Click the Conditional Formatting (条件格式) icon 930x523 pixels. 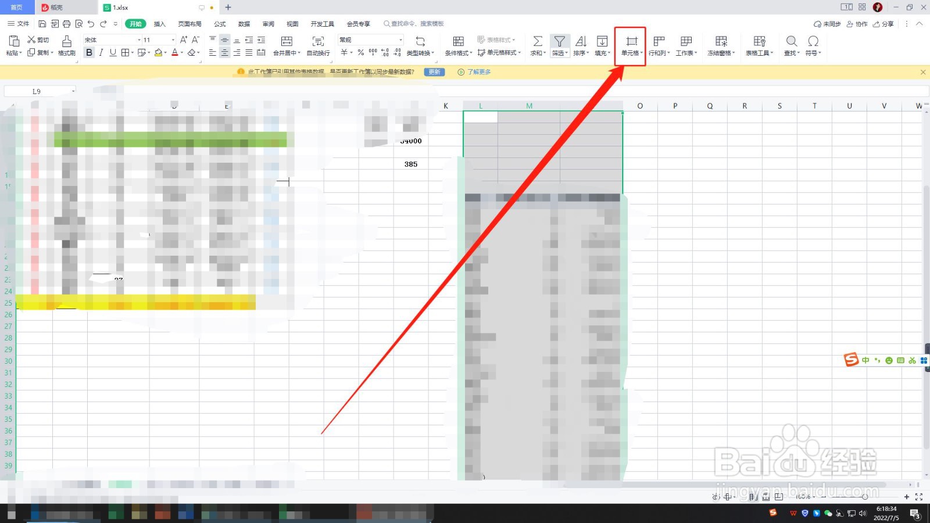458,41
